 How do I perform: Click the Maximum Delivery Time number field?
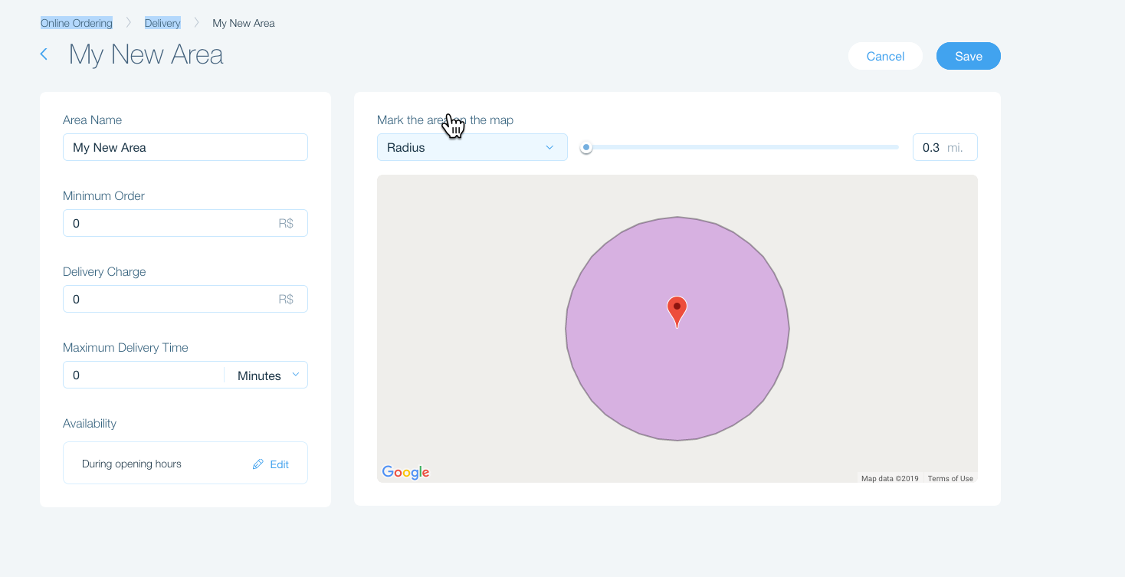pos(144,375)
